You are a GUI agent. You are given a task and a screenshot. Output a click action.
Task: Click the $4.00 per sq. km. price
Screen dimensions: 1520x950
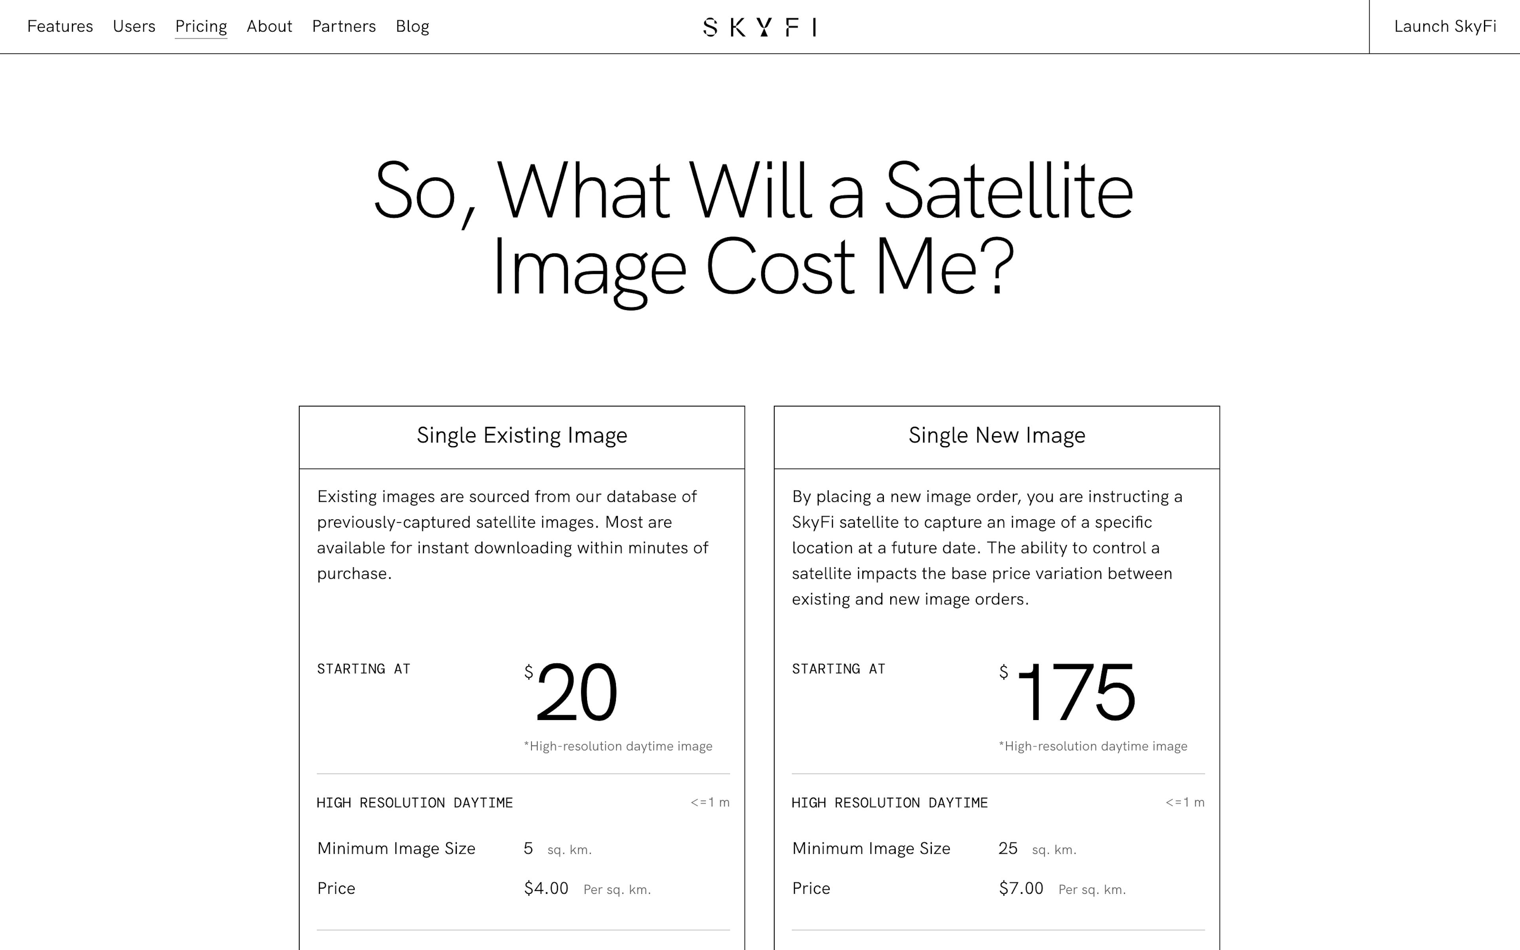tap(546, 888)
